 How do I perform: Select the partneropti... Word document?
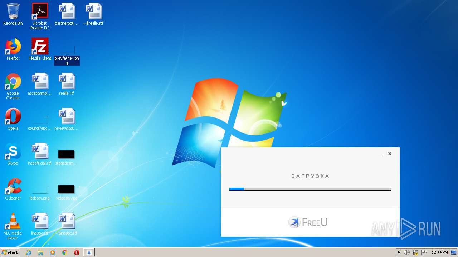coord(67,14)
